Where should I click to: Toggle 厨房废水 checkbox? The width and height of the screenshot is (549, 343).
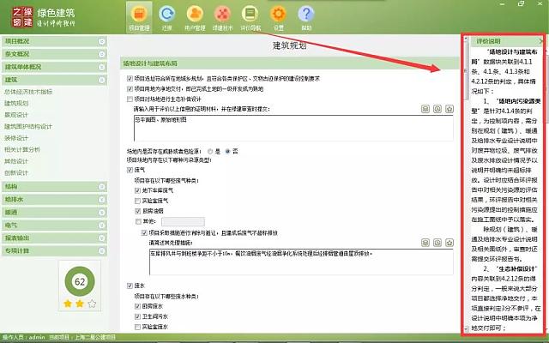137,306
